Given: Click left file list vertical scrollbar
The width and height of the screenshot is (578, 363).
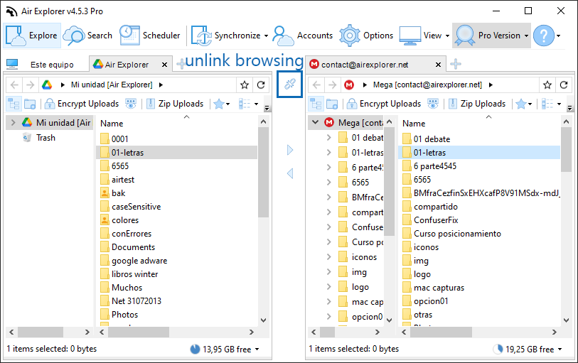Looking at the screenshot, I should 263,173.
